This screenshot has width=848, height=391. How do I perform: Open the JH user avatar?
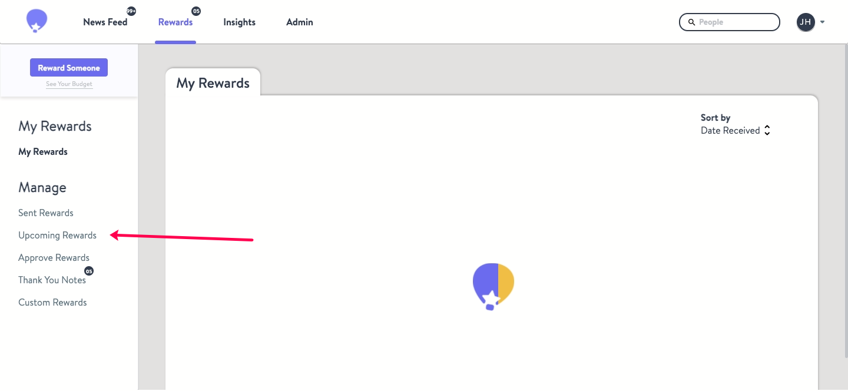pos(806,22)
